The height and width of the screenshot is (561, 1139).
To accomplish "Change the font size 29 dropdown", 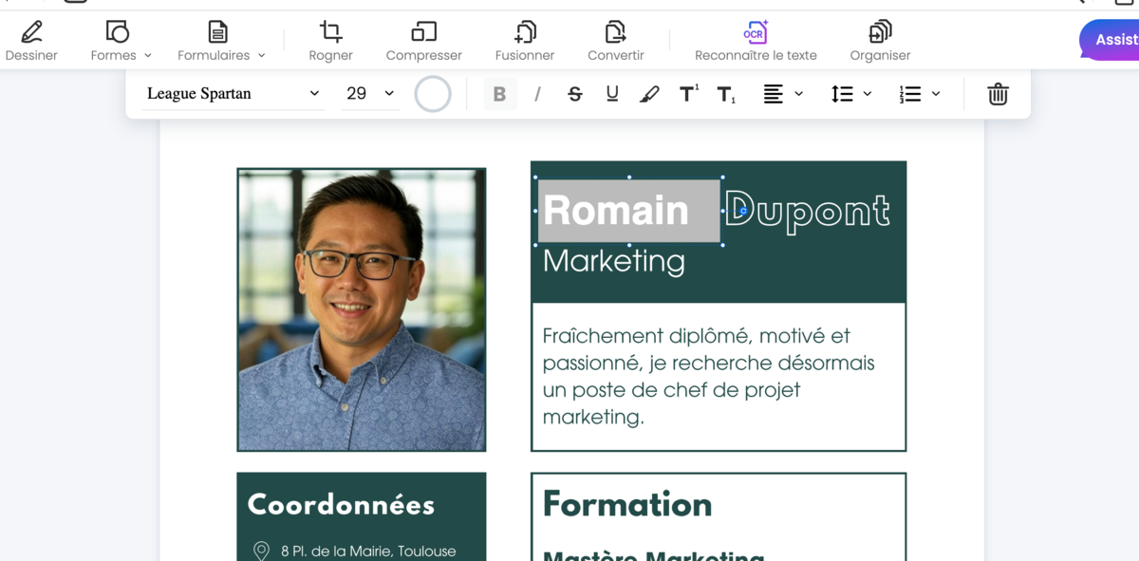I will click(370, 94).
